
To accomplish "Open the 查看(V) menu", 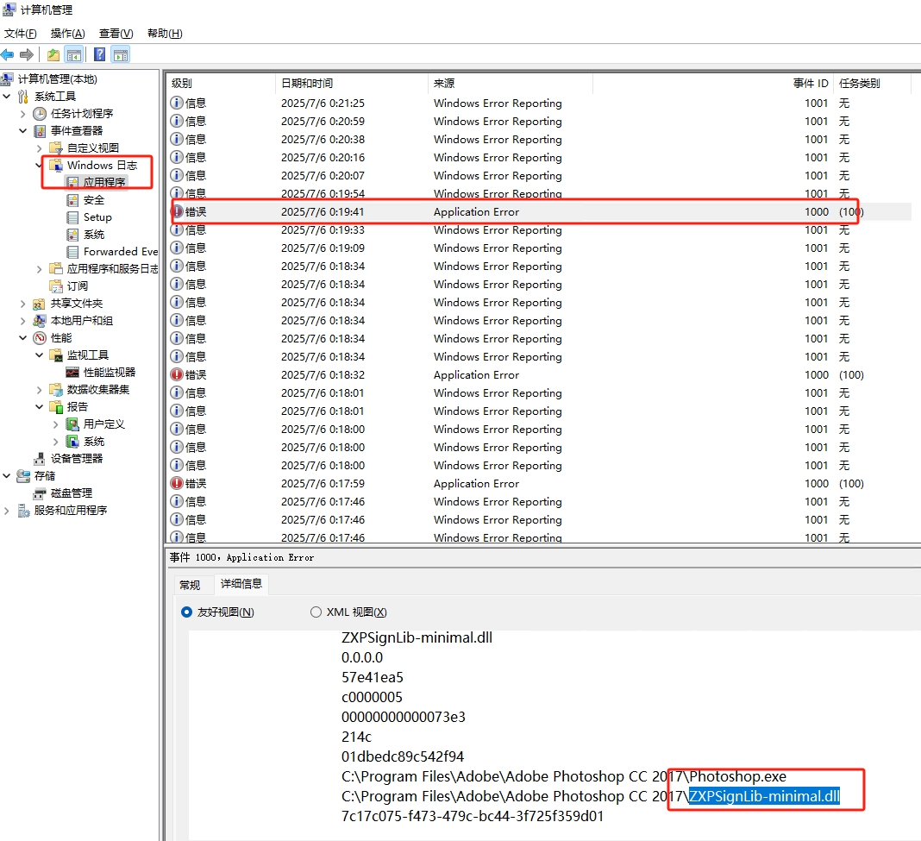I will point(116,34).
